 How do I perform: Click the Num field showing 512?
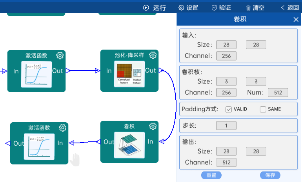[278, 93]
